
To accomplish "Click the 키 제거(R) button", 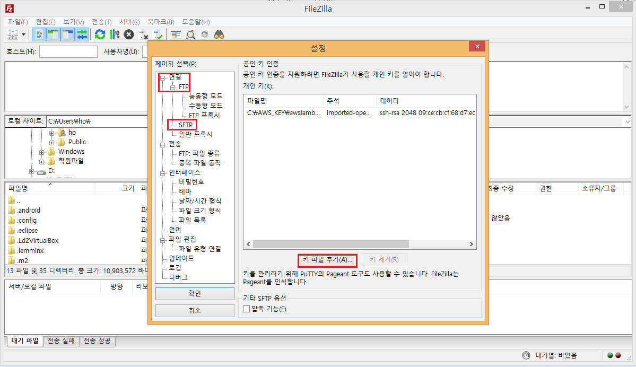I will [384, 260].
